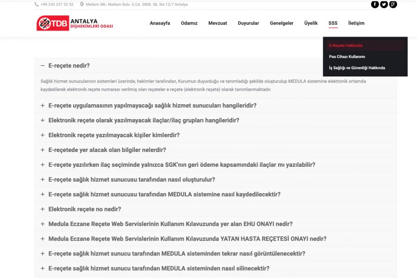
Task: Click the location pin icon by address
Action: point(82,5)
